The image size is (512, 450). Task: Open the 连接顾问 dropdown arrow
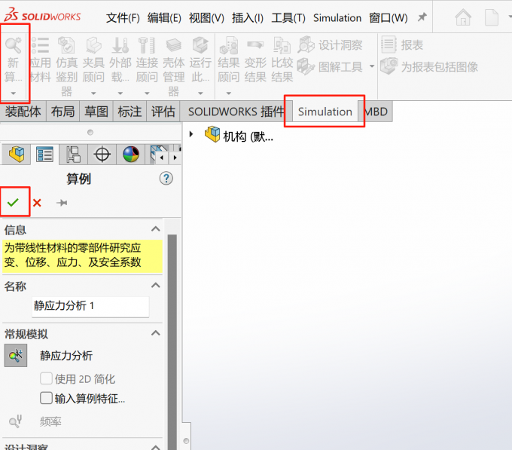147,93
